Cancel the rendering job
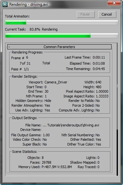The height and width of the screenshot is (185, 123). pyautogui.click(x=107, y=14)
